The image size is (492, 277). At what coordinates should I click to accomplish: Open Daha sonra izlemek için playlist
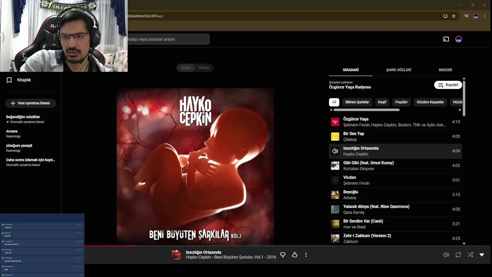30,162
